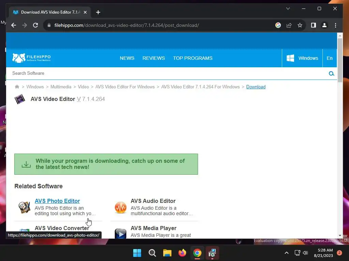The height and width of the screenshot is (261, 349).
Task: Show hidden system tray icons
Action: [x=287, y=253]
